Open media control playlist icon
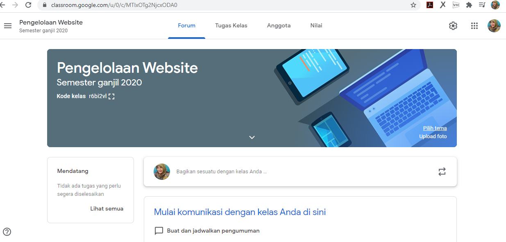The height and width of the screenshot is (242, 506). 482,5
